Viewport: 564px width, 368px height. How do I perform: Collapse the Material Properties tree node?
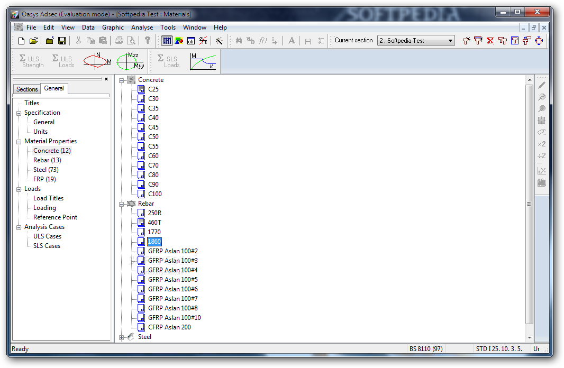(x=19, y=142)
